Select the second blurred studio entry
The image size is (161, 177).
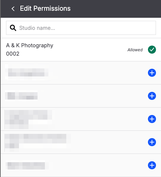pyautogui.click(x=21, y=96)
